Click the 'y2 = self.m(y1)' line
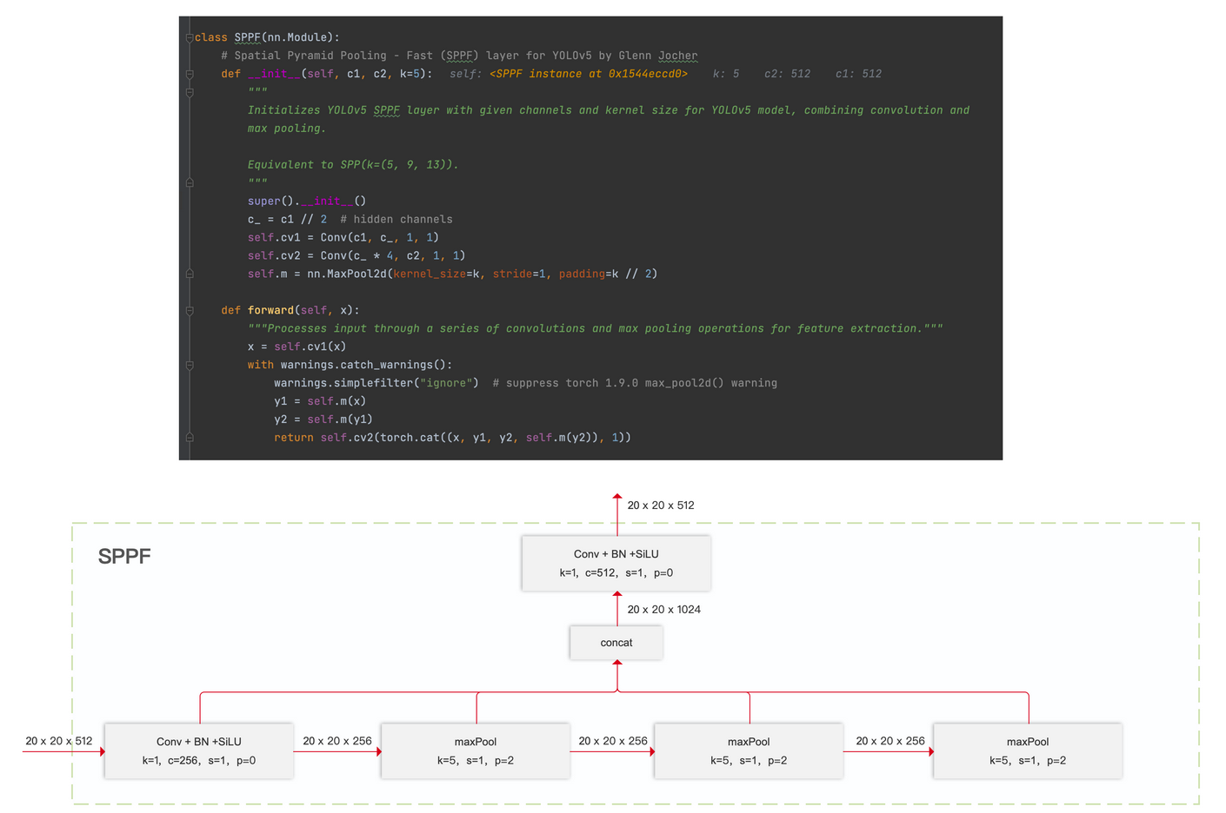This screenshot has height=813, width=1226. [323, 420]
